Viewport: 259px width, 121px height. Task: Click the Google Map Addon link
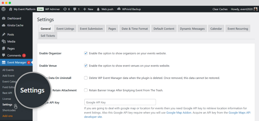pyautogui.click(x=179, y=113)
